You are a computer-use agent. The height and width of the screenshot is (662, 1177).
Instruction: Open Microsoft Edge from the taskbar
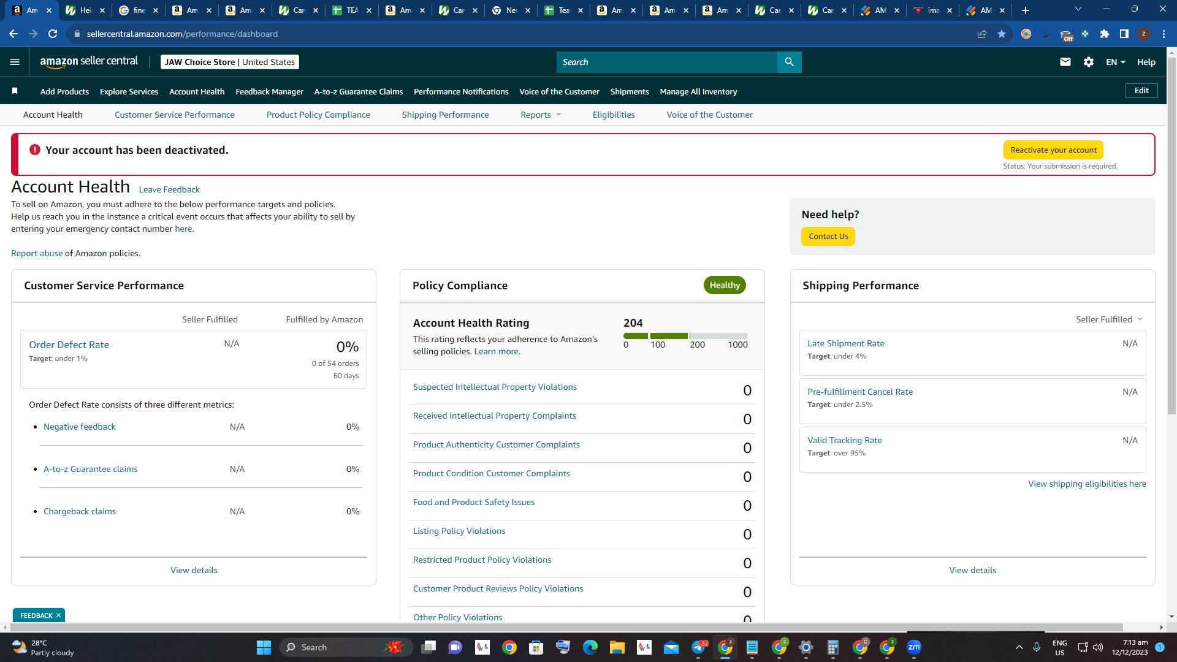click(x=590, y=647)
